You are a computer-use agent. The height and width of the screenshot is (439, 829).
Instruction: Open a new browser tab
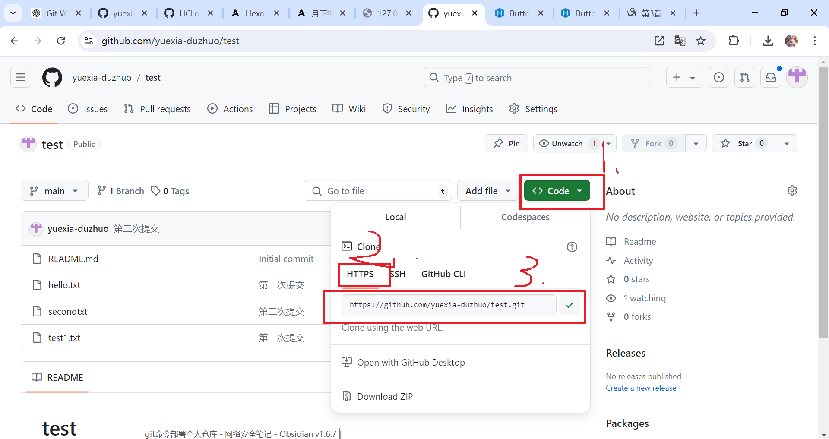696,13
